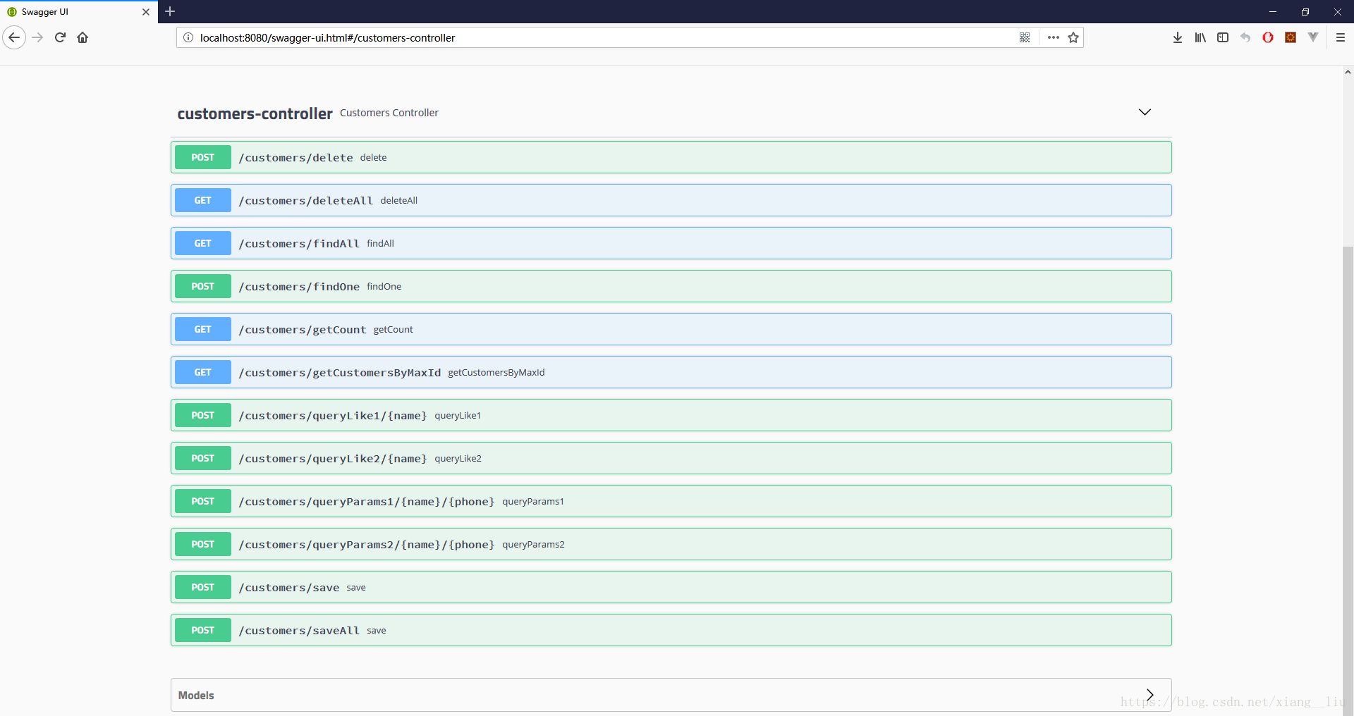Reload the Swagger UI page
Screen dimensions: 1354x716
pos(60,37)
